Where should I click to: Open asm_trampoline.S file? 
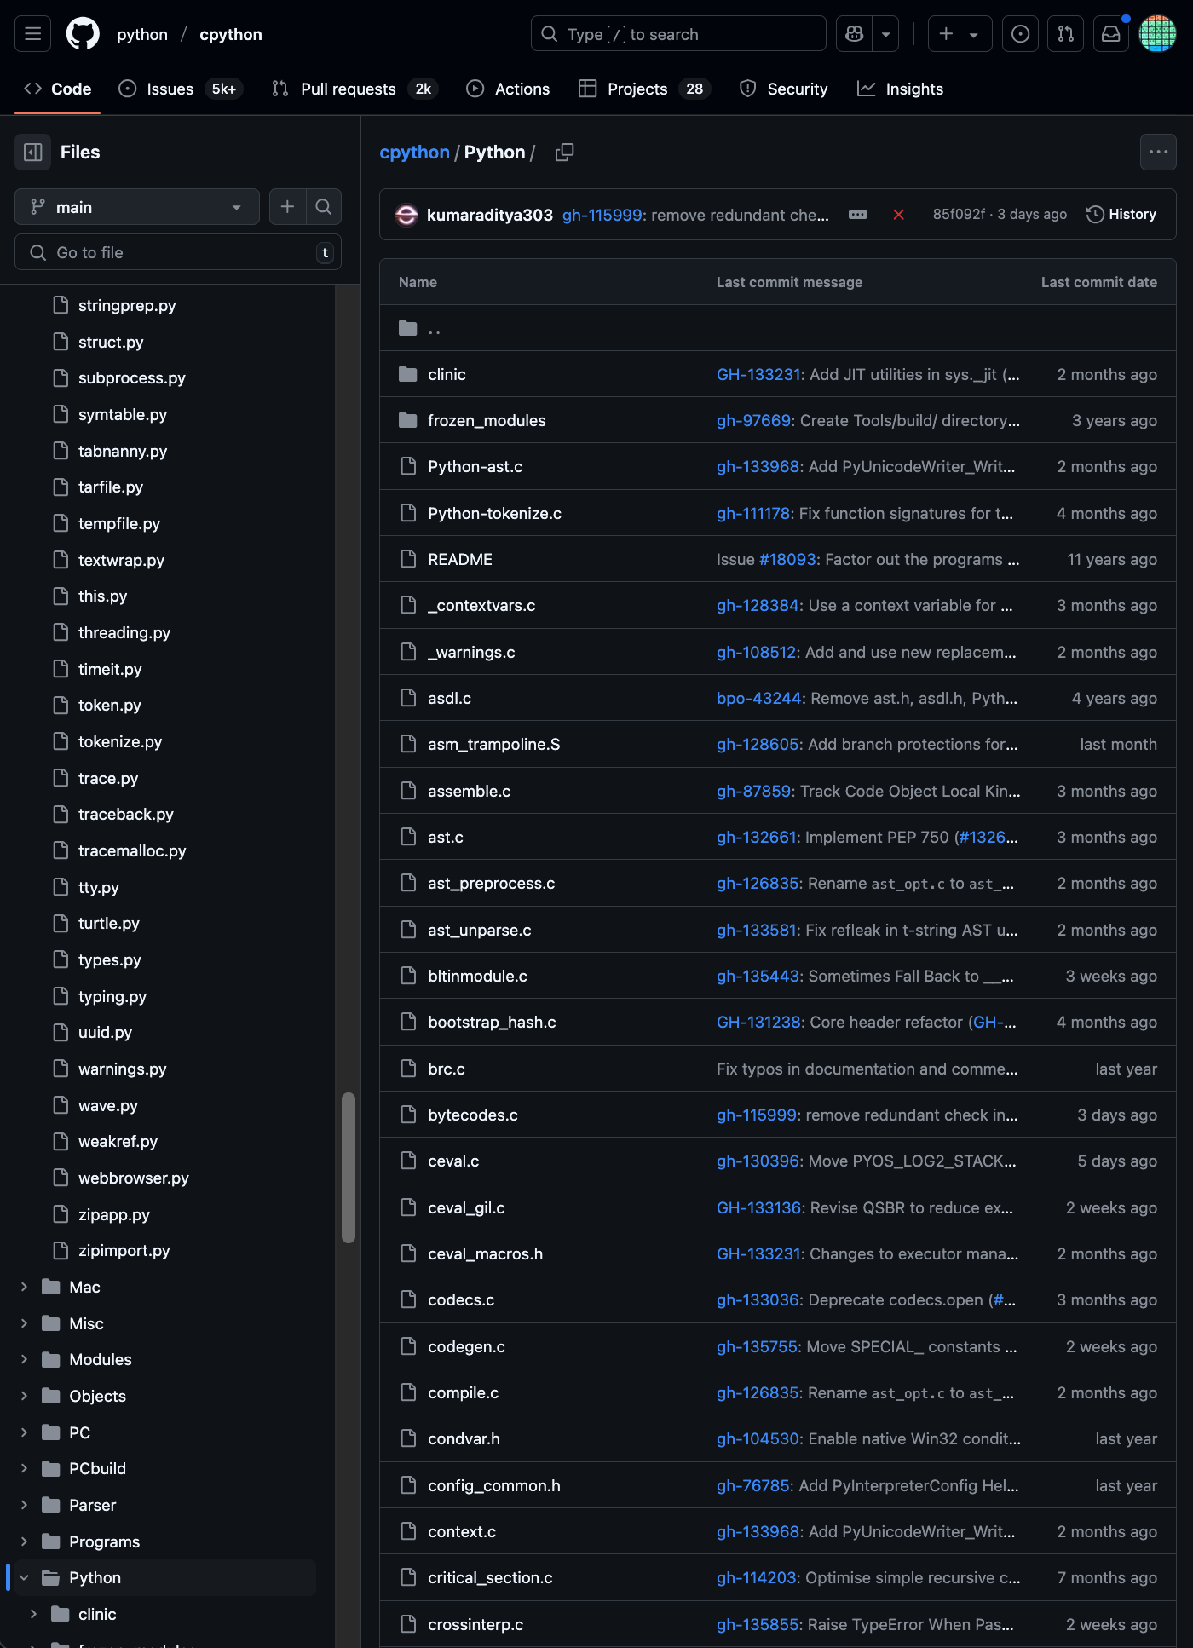tap(494, 744)
